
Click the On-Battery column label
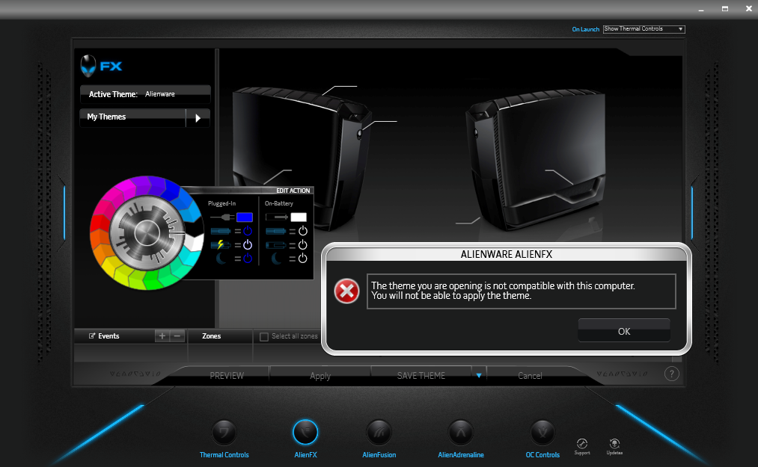coord(279,203)
